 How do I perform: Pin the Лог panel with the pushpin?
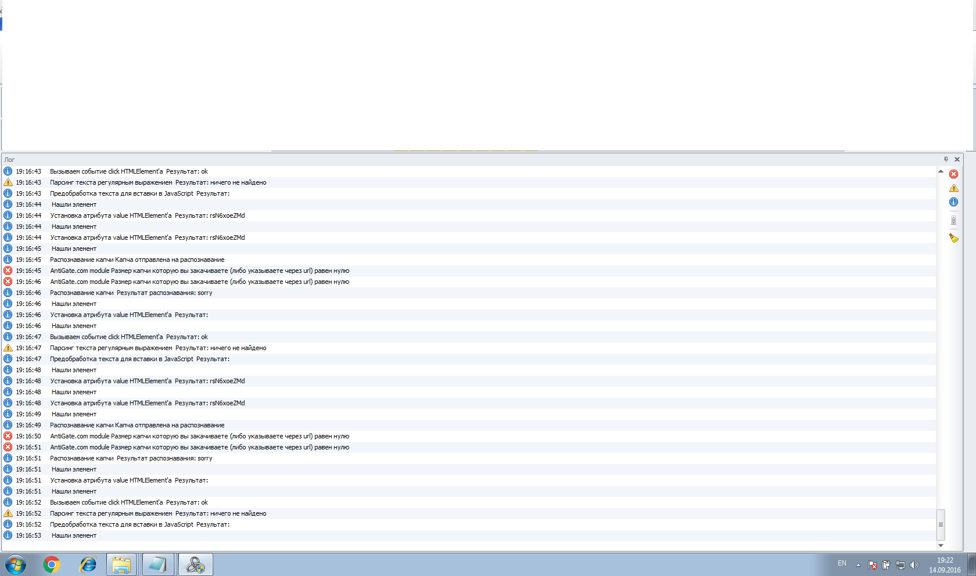(946, 159)
